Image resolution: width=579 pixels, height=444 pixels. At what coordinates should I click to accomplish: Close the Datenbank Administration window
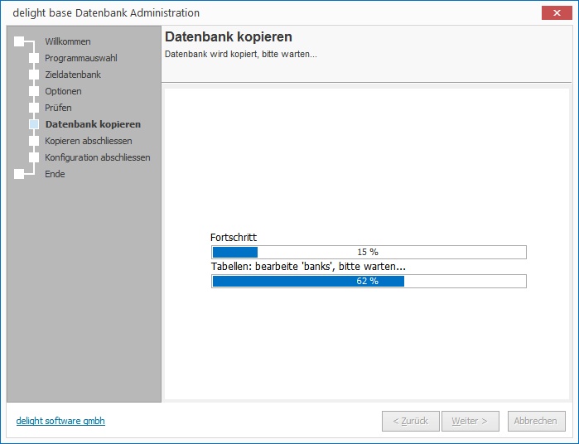tap(554, 12)
